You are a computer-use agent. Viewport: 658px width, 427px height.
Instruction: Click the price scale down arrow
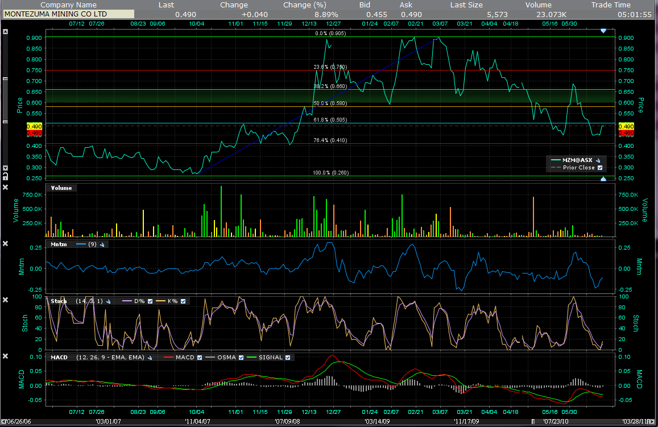coord(5,168)
